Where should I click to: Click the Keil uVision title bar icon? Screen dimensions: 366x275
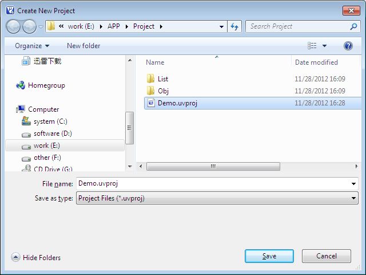10,10
